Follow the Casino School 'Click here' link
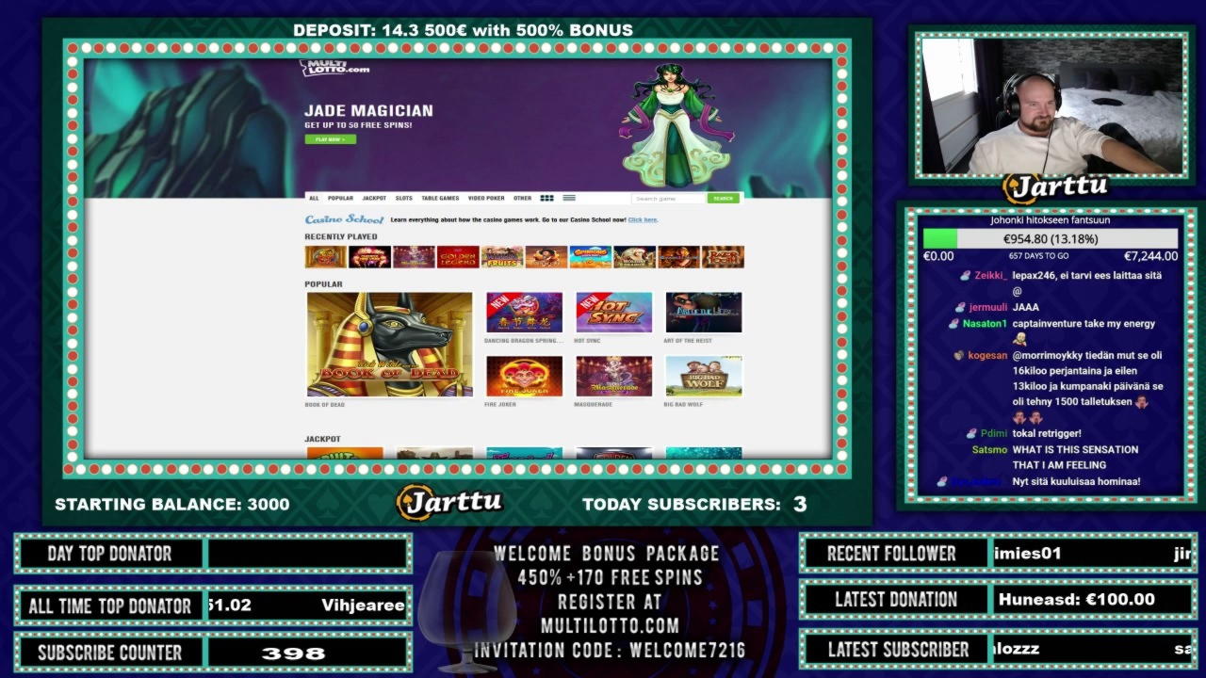Screen dimensions: 1206x678 (643, 220)
